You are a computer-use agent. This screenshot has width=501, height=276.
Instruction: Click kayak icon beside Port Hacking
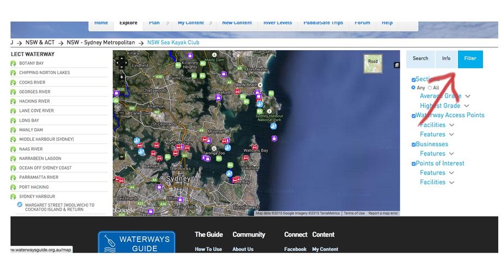13,187
